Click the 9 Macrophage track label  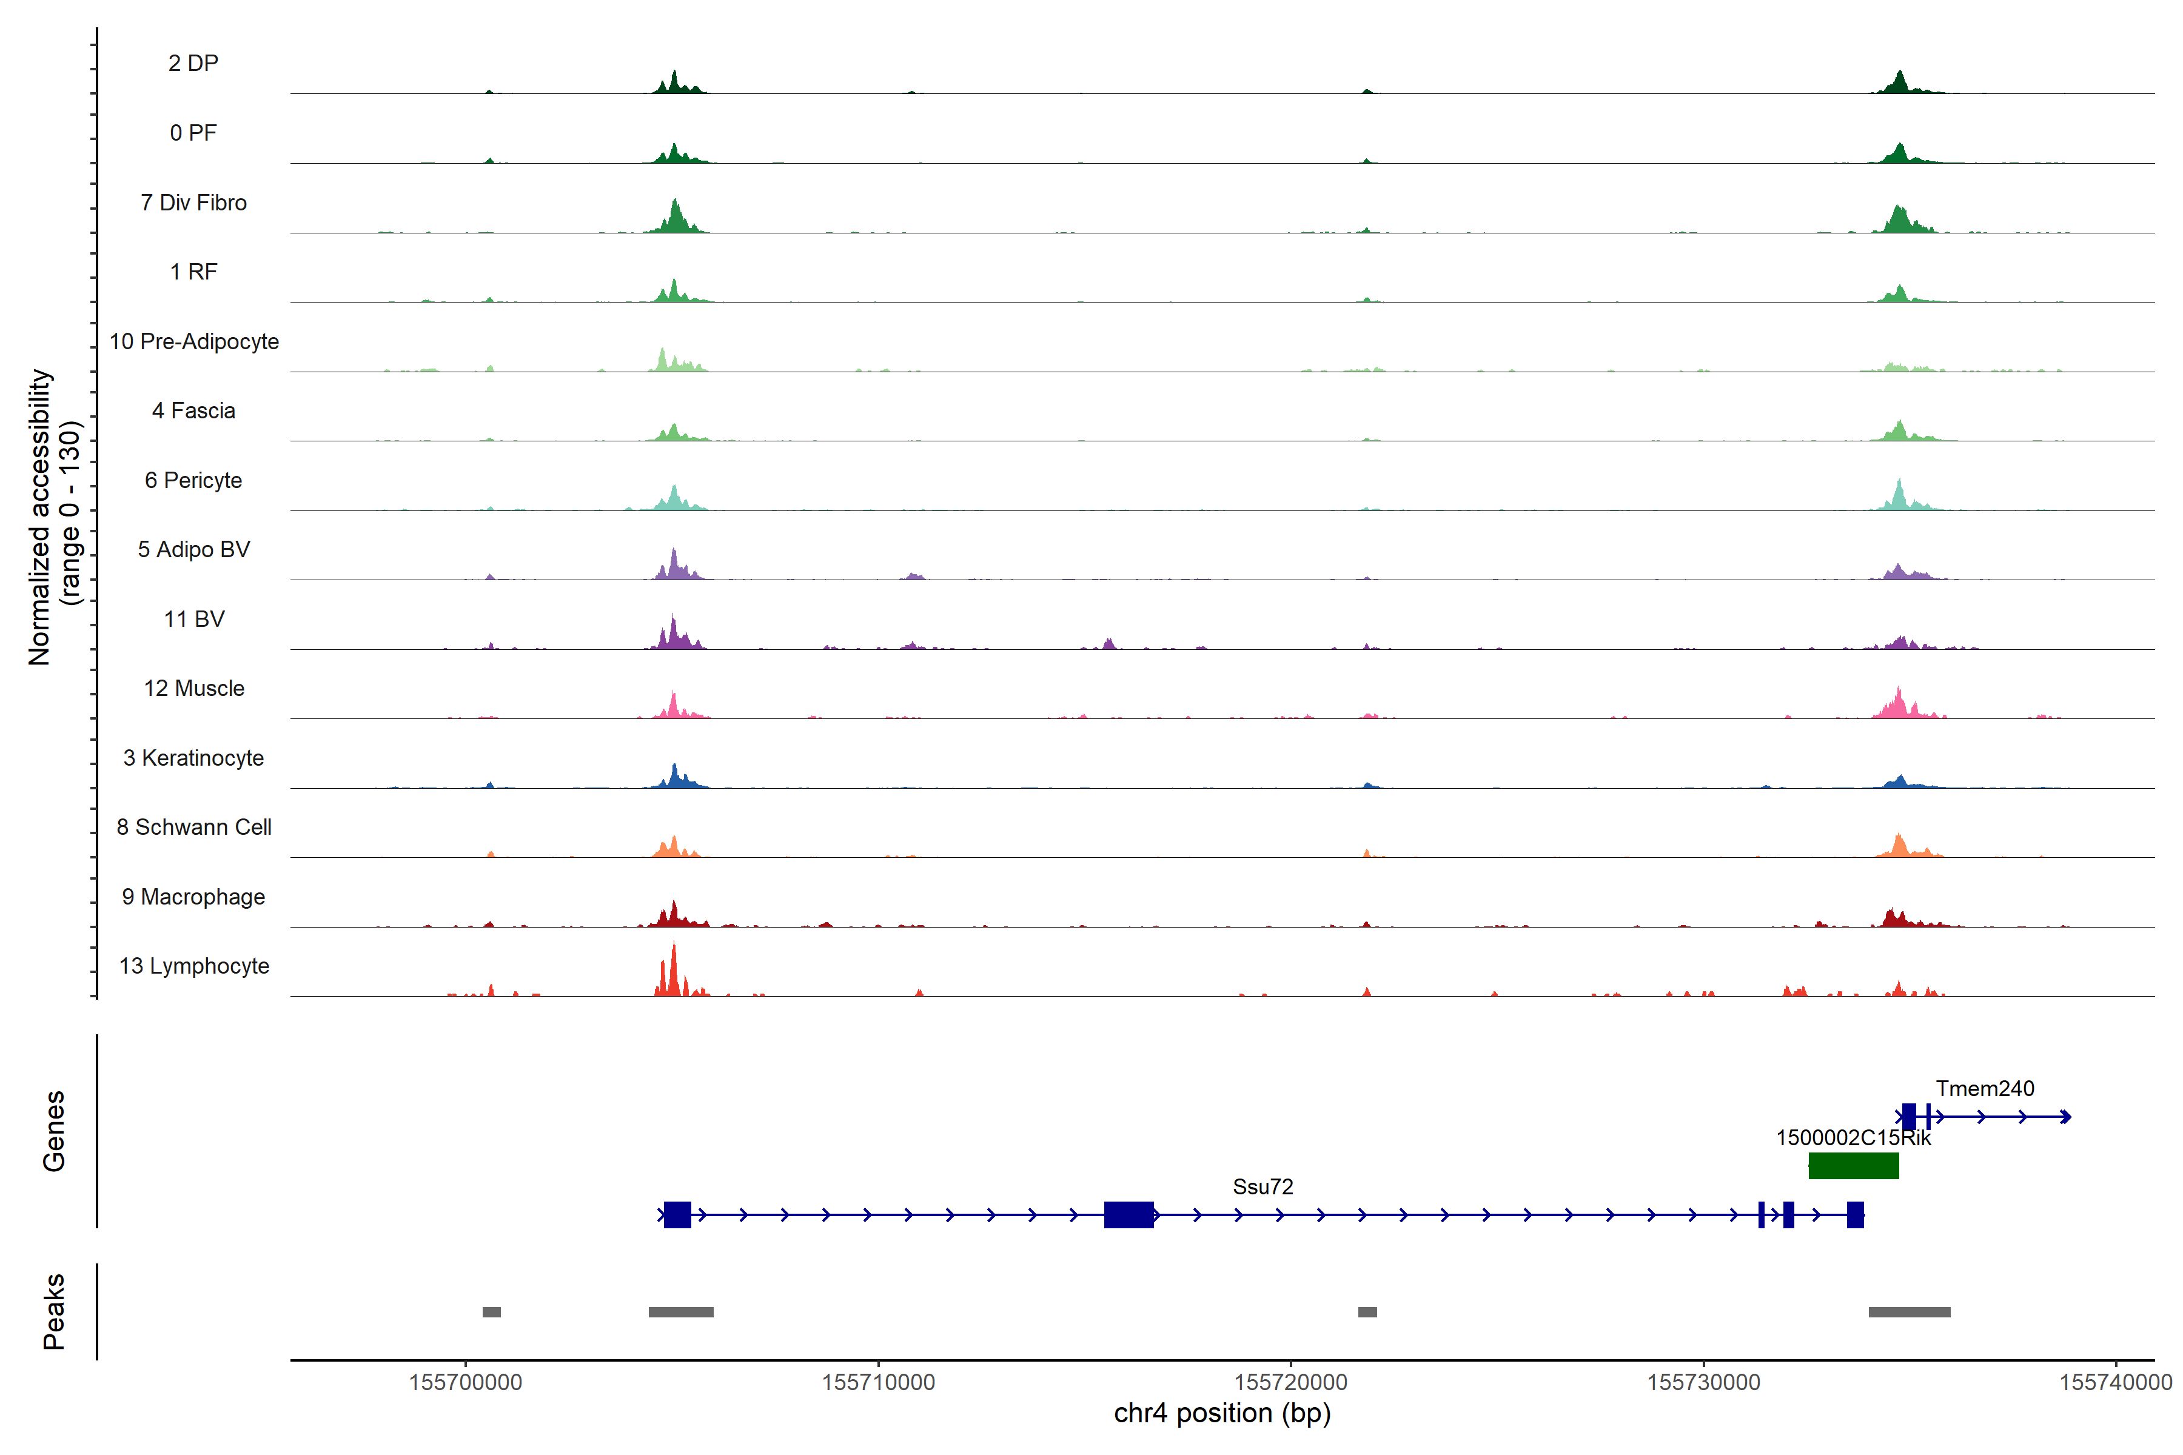194,897
